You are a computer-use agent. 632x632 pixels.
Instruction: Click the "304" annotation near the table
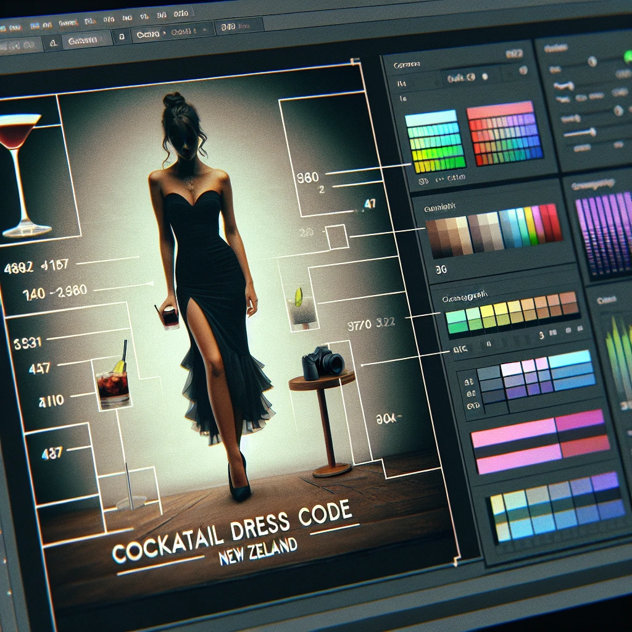point(388,419)
